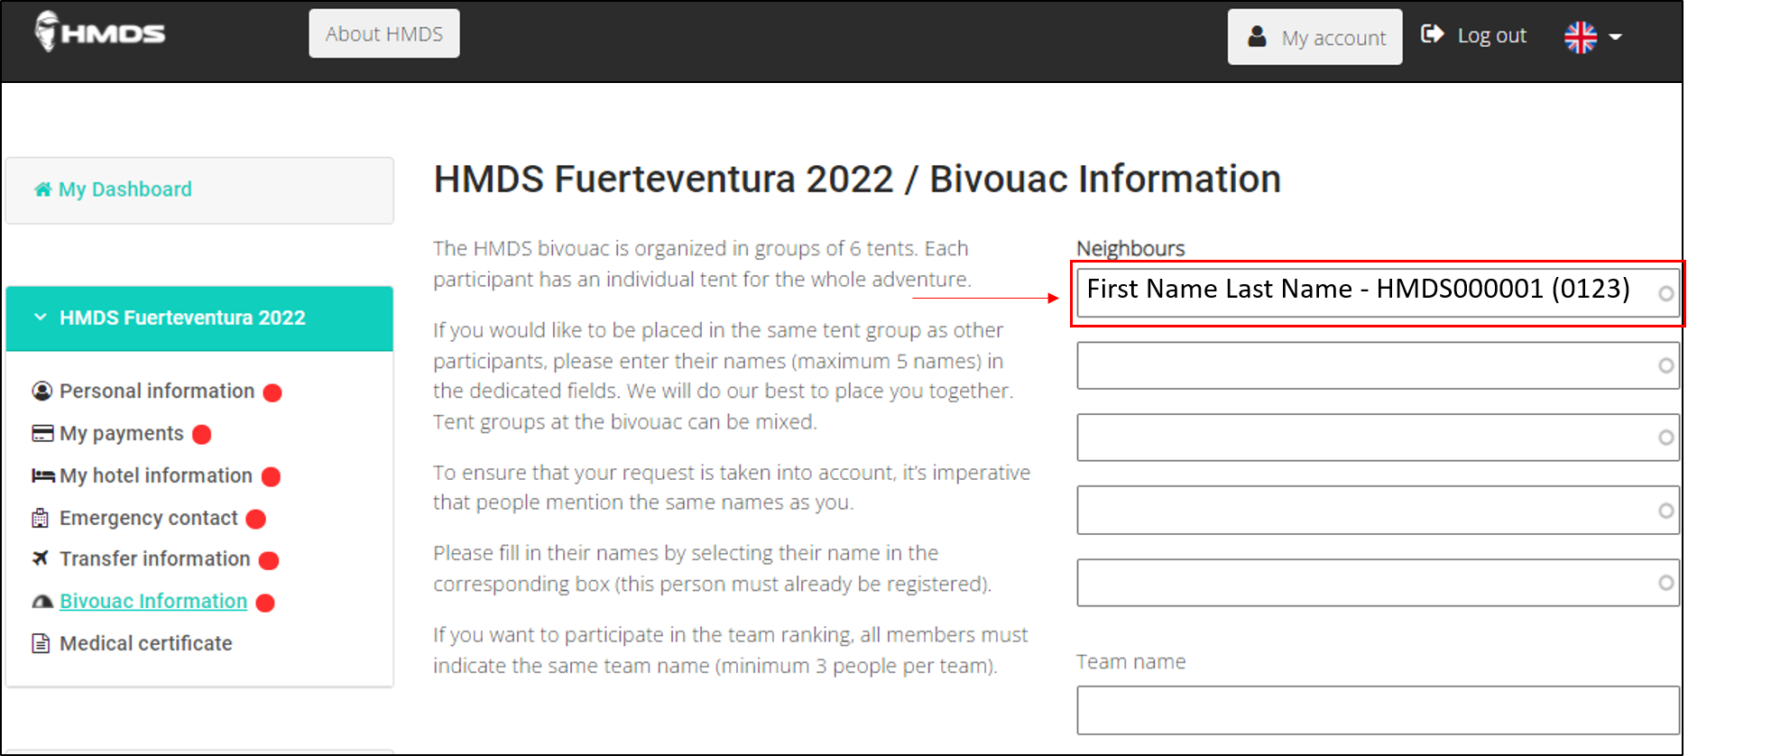Open the Bivouac Information link
This screenshot has width=1771, height=756.
tap(153, 602)
